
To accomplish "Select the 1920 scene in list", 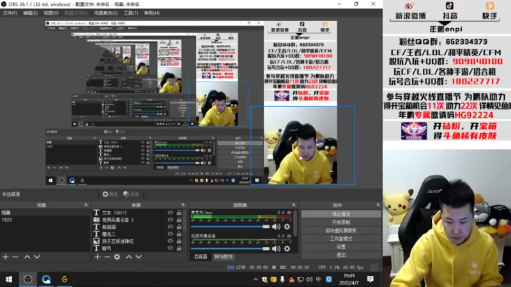I will coord(45,219).
